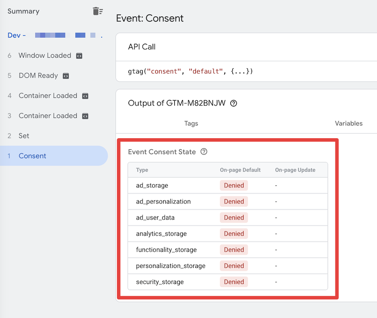Click the On-page Update column header

pos(295,170)
